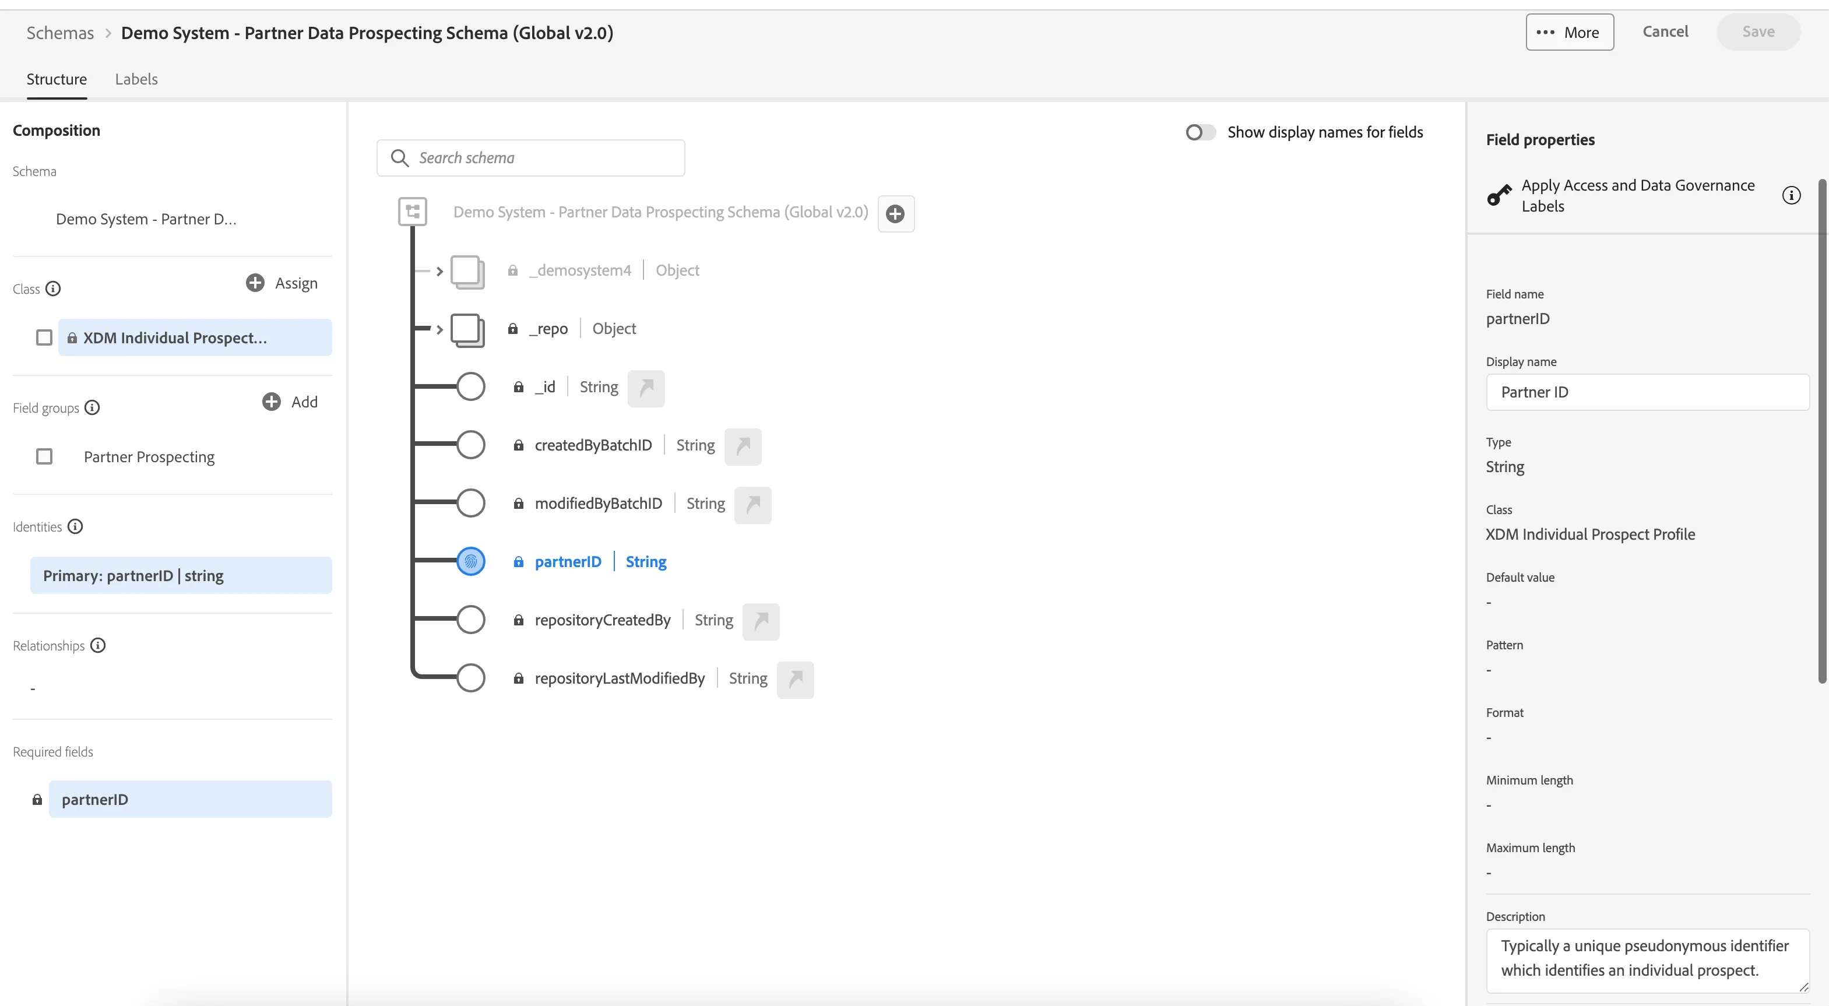Select the repositoryCreatedBy field node circle
The height and width of the screenshot is (1006, 1829).
click(471, 620)
